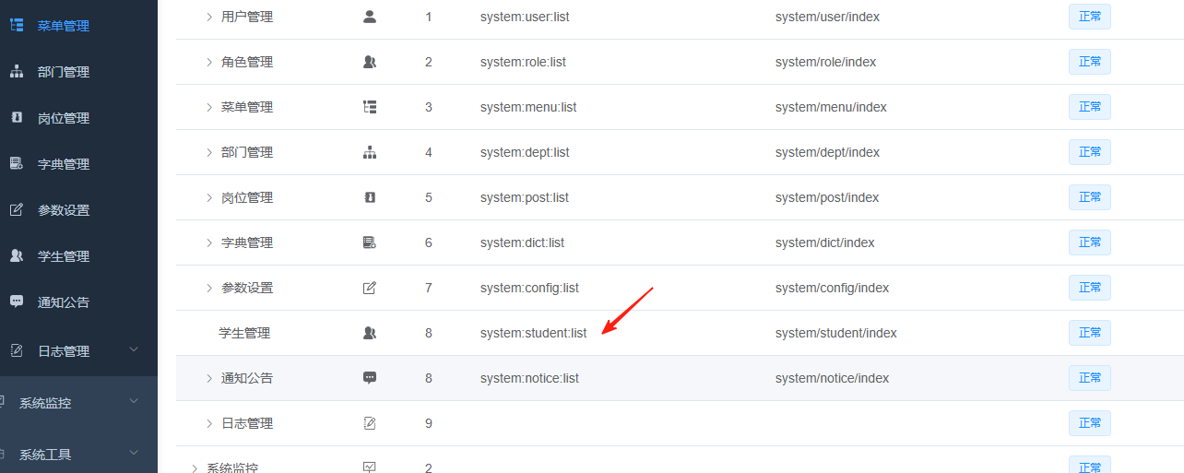Click 正常 status tag for 学生管理
The image size is (1184, 473).
tap(1089, 333)
